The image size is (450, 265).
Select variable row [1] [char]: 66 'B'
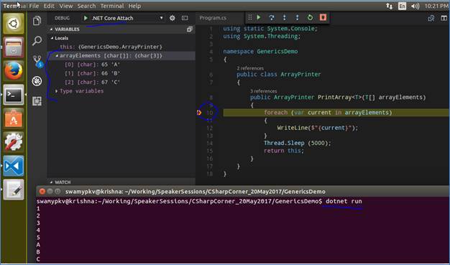coord(92,73)
